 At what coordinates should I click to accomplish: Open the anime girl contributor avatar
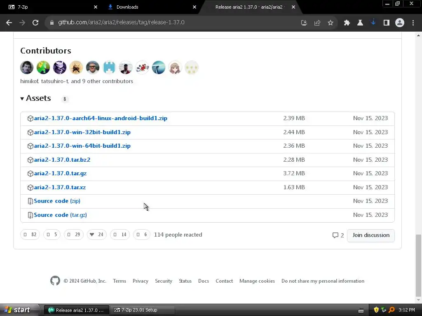(x=175, y=67)
